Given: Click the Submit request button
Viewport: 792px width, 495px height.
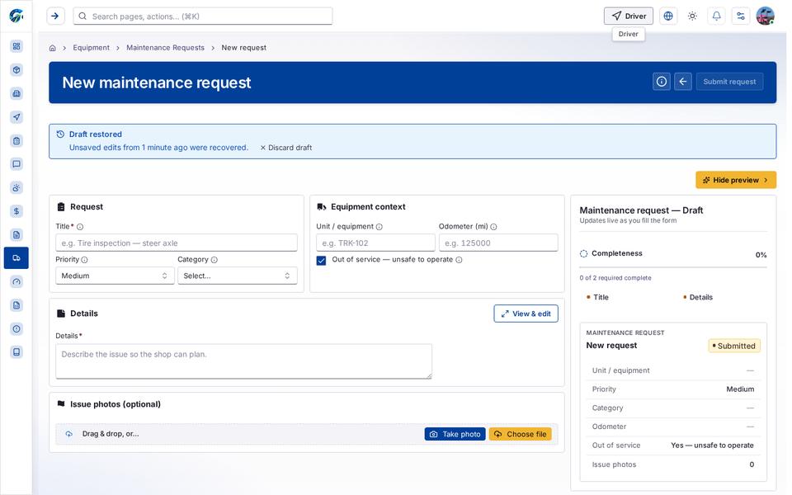Looking at the screenshot, I should (x=729, y=82).
